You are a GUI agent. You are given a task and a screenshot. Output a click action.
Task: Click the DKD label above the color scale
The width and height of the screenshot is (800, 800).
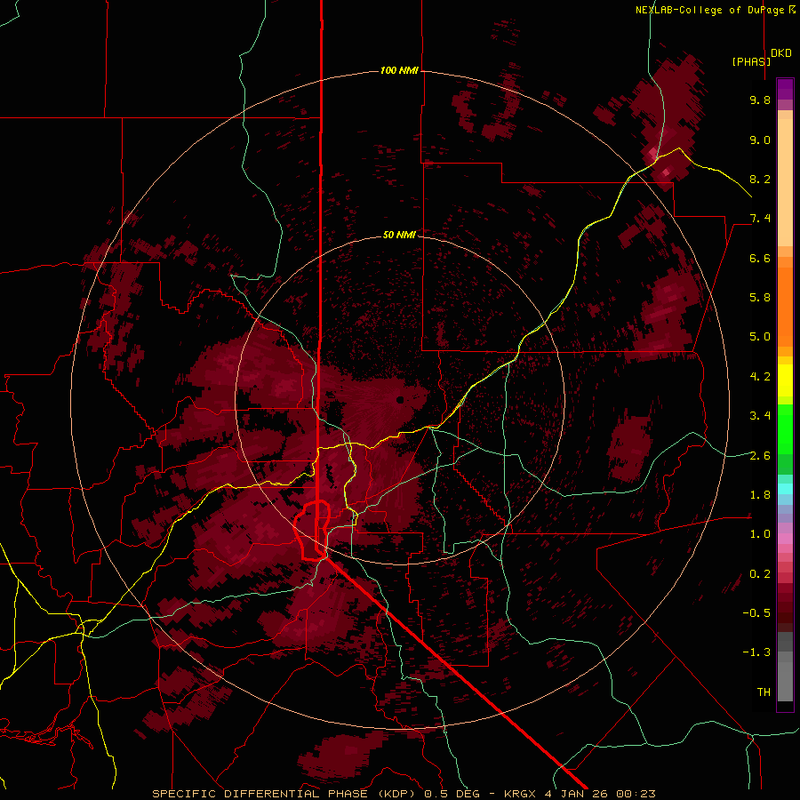tap(781, 53)
